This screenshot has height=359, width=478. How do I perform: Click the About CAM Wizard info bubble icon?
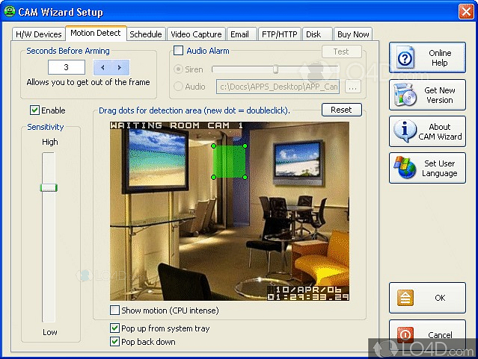405,131
